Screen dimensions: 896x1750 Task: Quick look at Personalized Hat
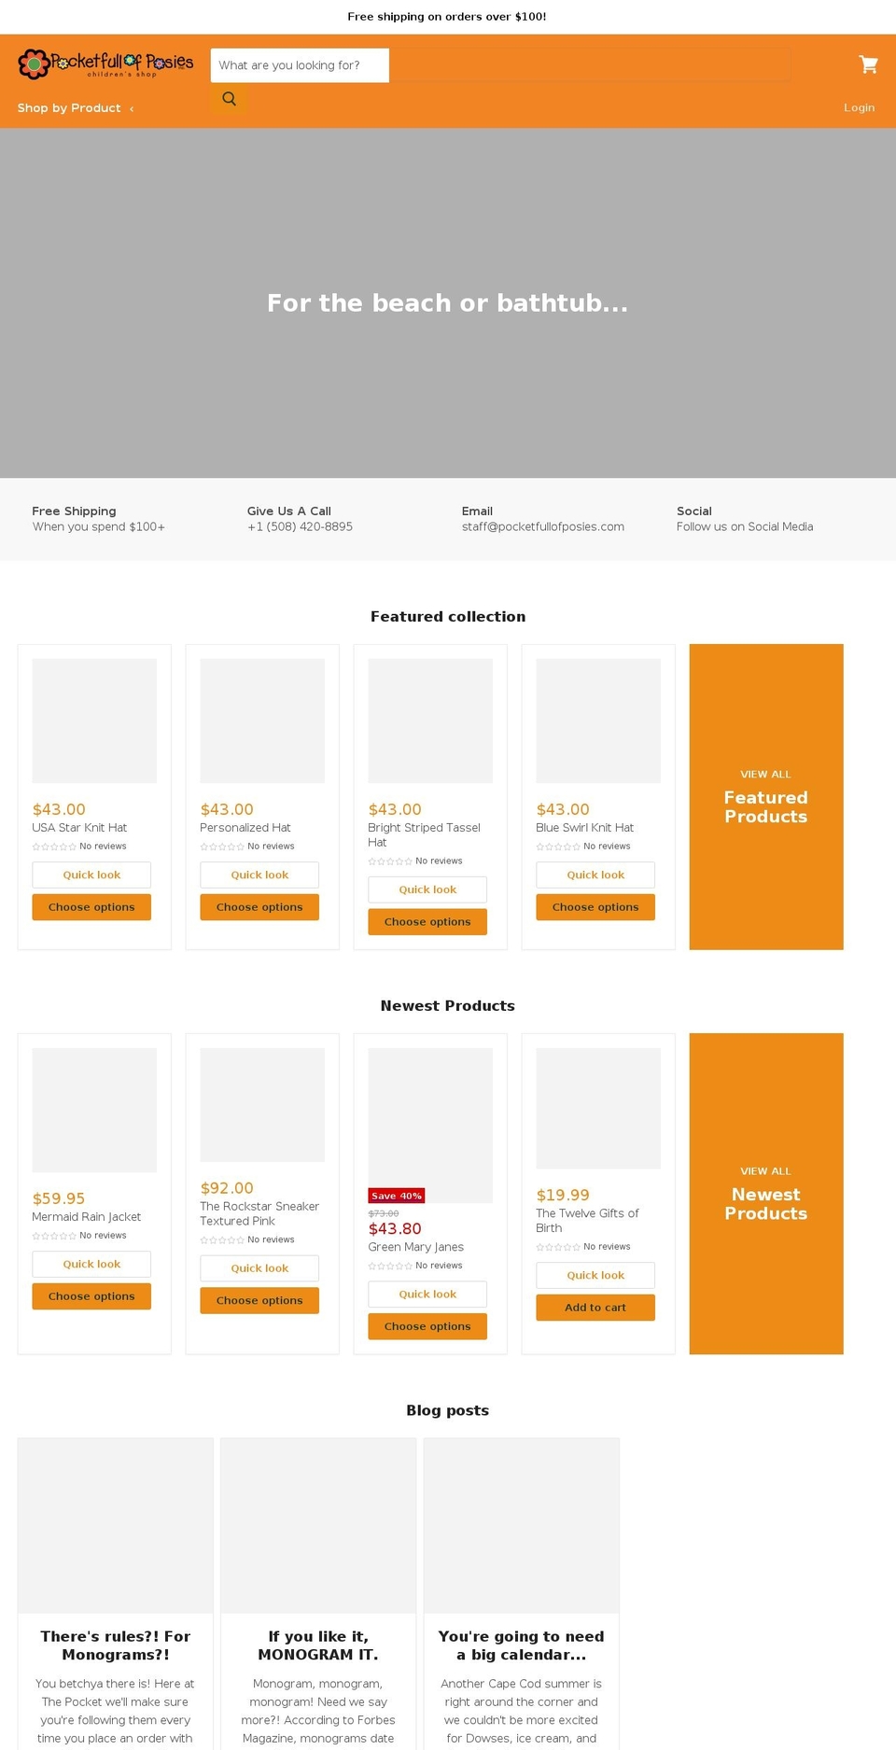point(259,875)
